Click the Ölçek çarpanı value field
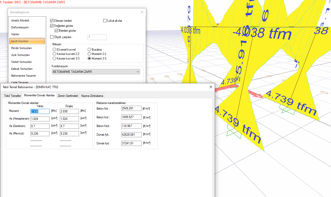The width and height of the screenshot is (331, 197). point(97,37)
